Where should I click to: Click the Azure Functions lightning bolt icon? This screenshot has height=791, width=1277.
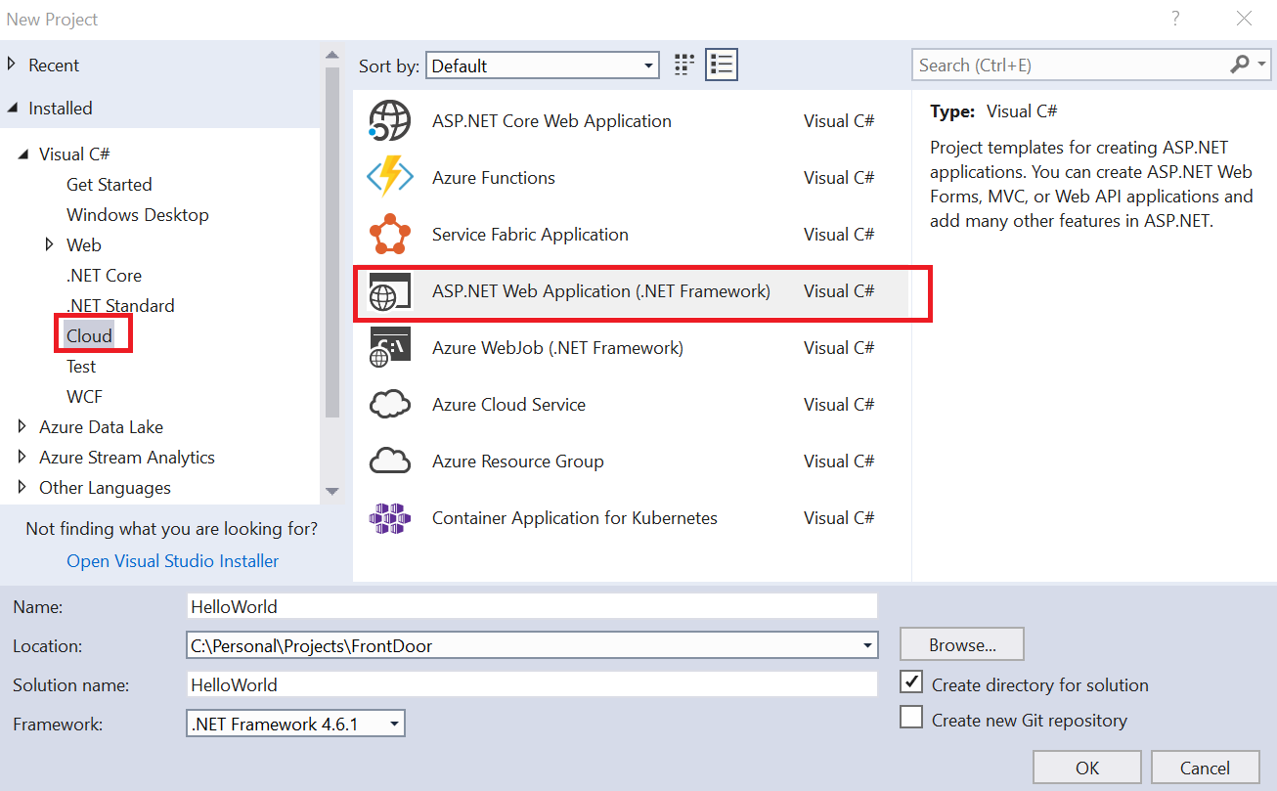(x=389, y=178)
